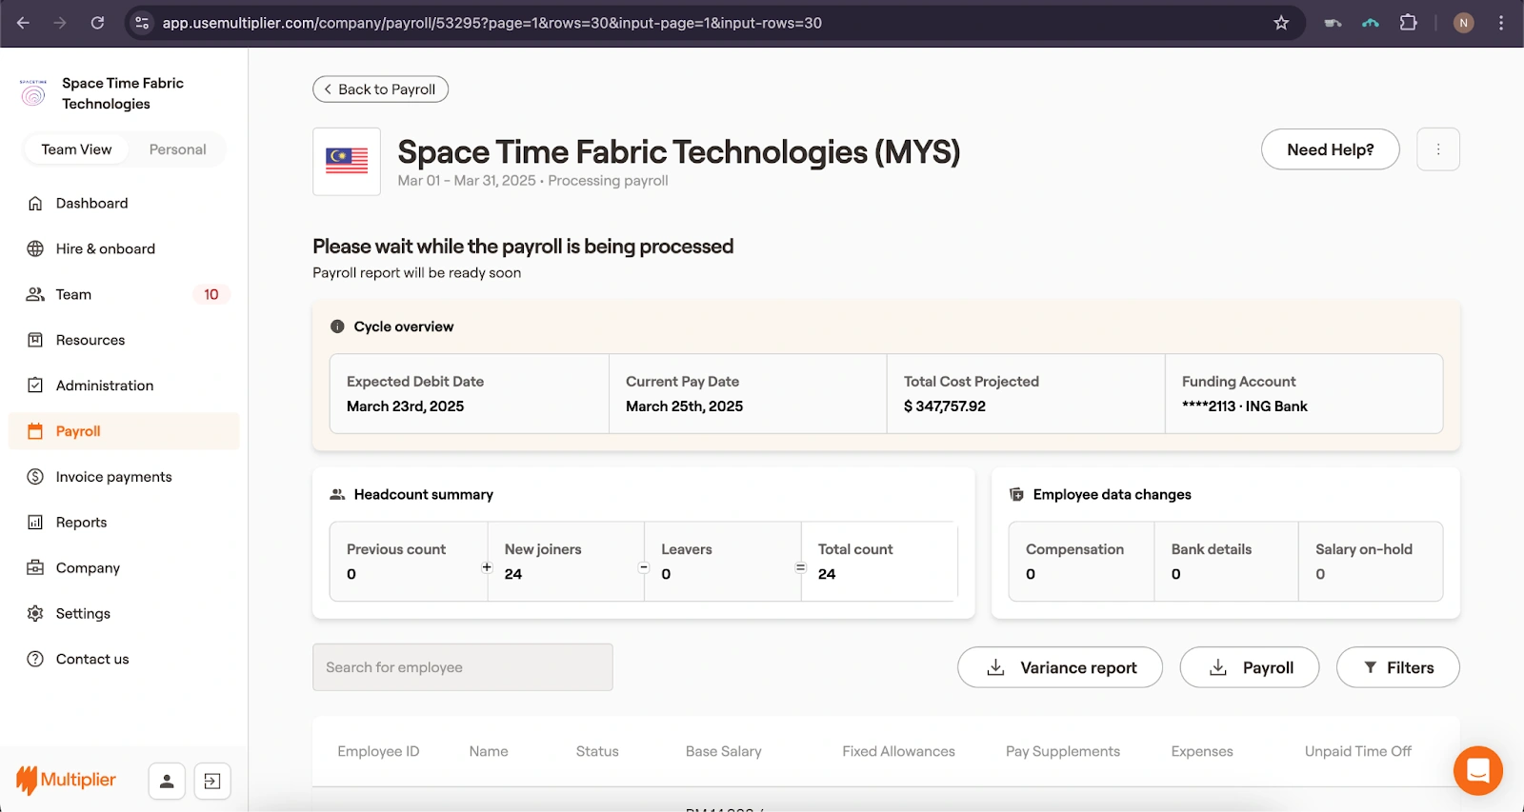The width and height of the screenshot is (1524, 812).
Task: Click the Team people icon
Action: pos(35,294)
